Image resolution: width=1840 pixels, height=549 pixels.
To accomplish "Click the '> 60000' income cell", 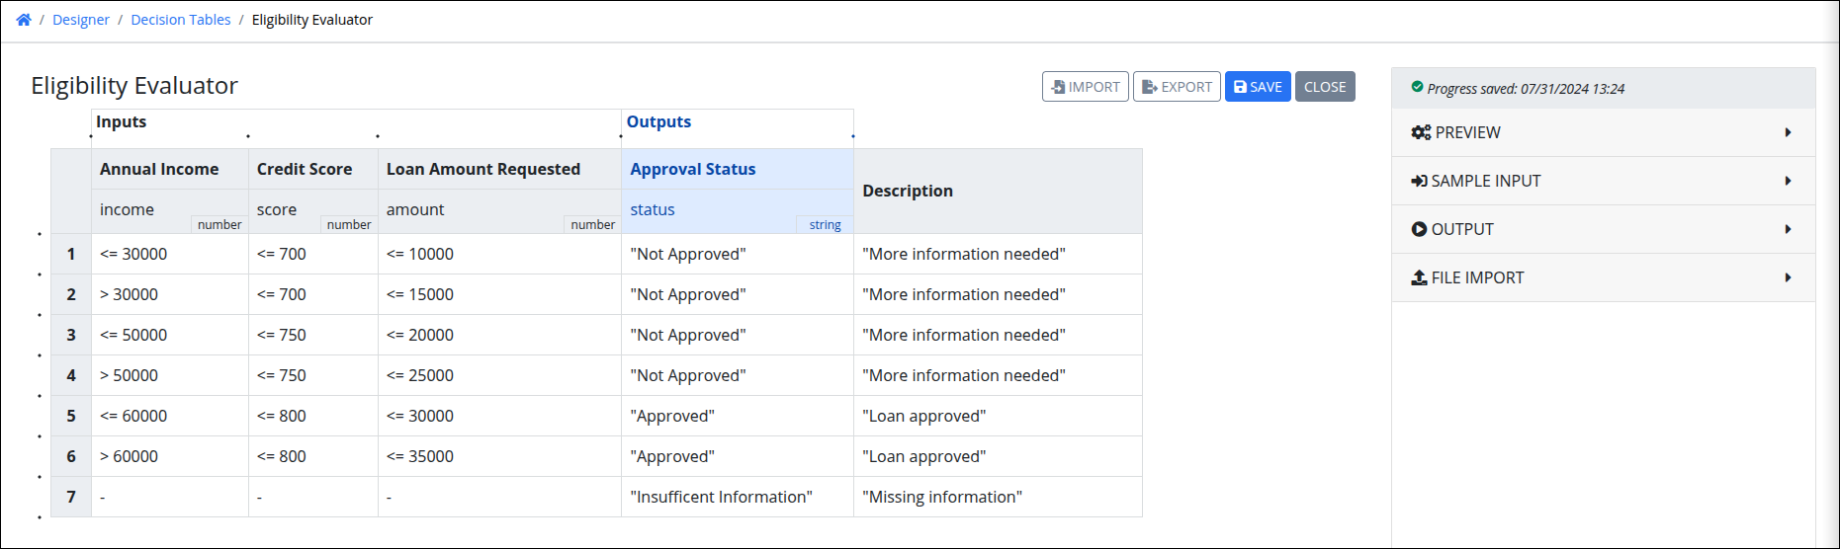I will tap(169, 456).
